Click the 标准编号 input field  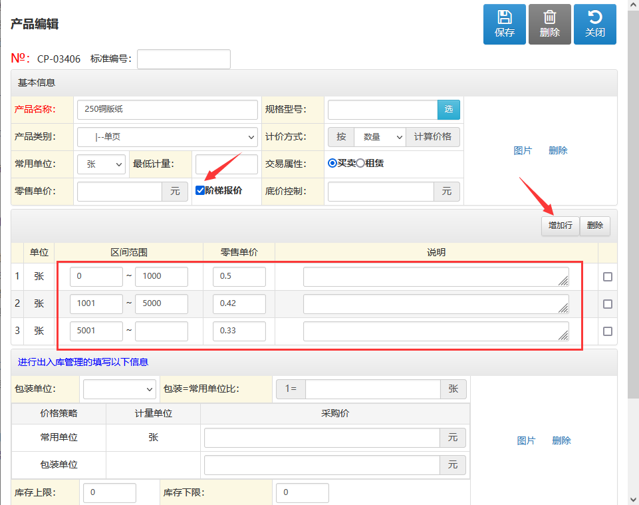tap(184, 59)
